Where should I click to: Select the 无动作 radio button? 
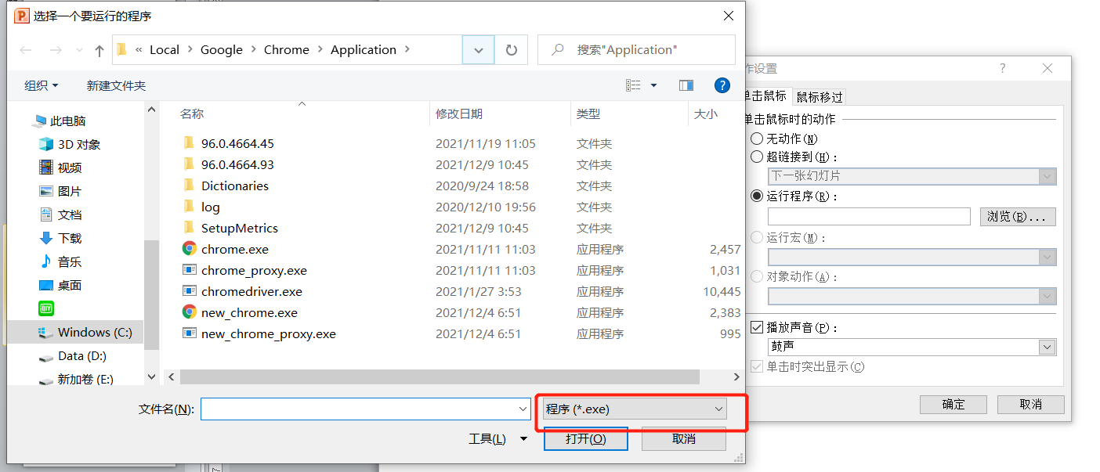pyautogui.click(x=757, y=139)
